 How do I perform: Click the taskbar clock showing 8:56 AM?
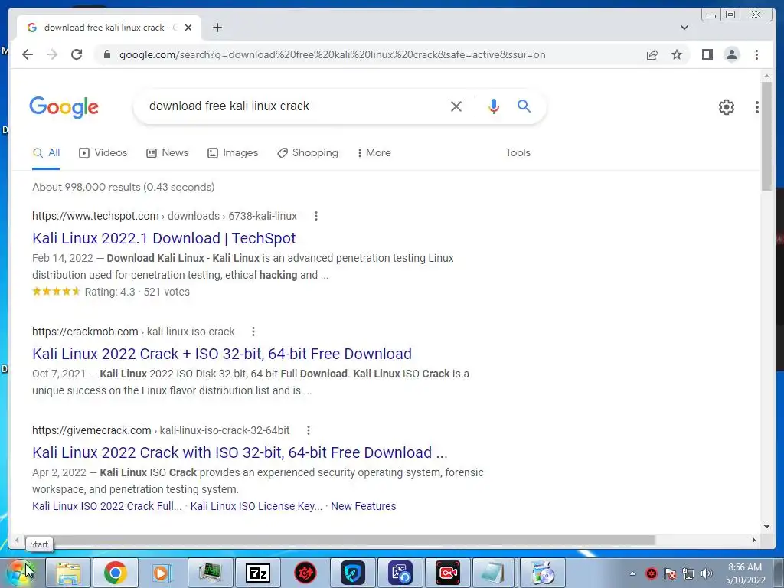click(745, 573)
